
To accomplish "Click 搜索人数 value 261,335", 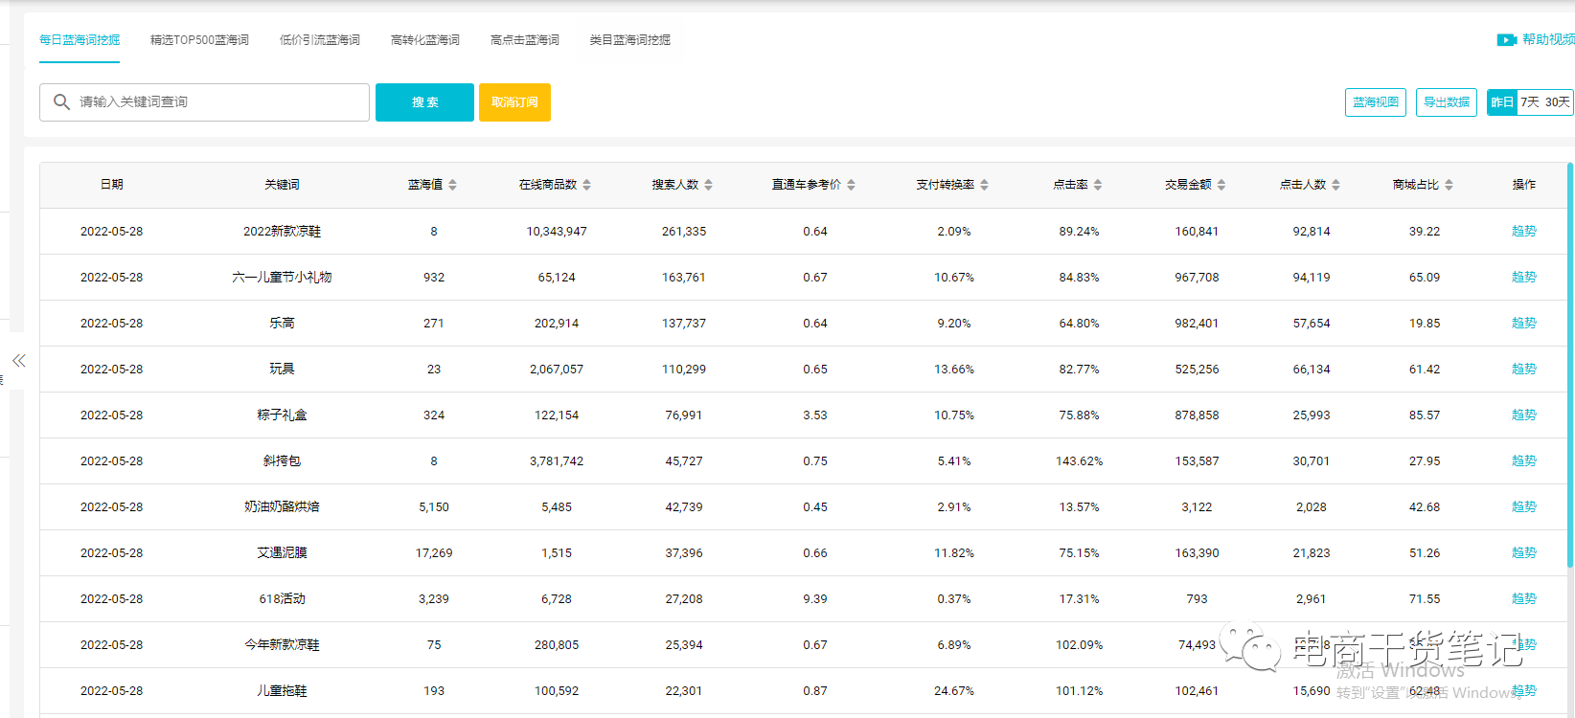I will 684,232.
